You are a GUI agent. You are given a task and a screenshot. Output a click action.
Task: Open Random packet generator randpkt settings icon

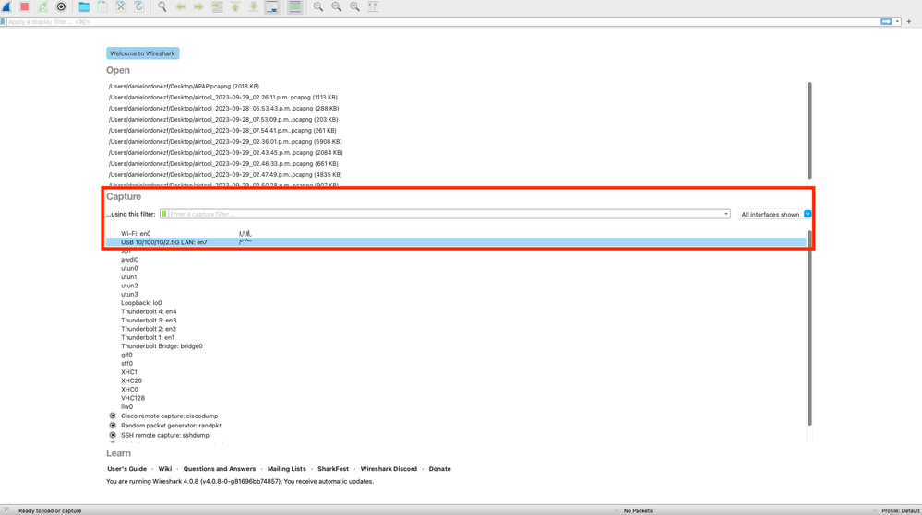click(x=113, y=425)
